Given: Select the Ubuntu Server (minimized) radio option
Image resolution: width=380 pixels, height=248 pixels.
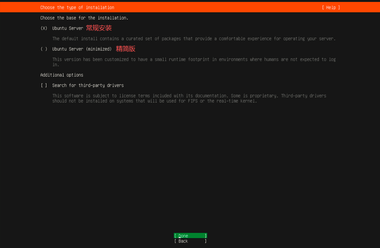Looking at the screenshot, I should [44, 49].
